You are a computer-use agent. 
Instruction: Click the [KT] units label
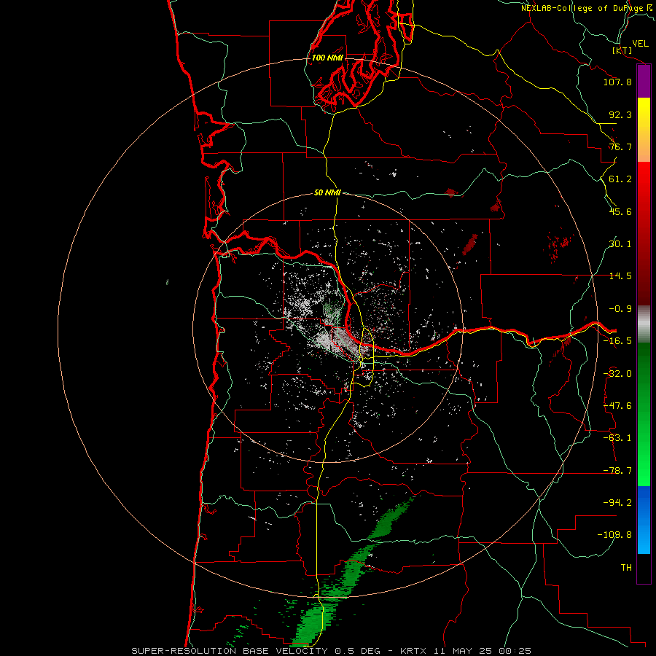[x=622, y=50]
